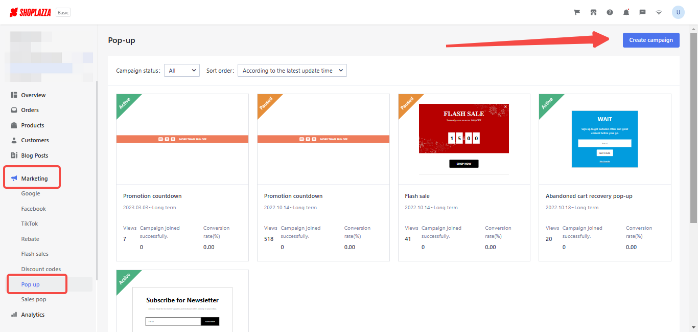
Task: Open the Campaign status dropdown
Action: point(182,71)
